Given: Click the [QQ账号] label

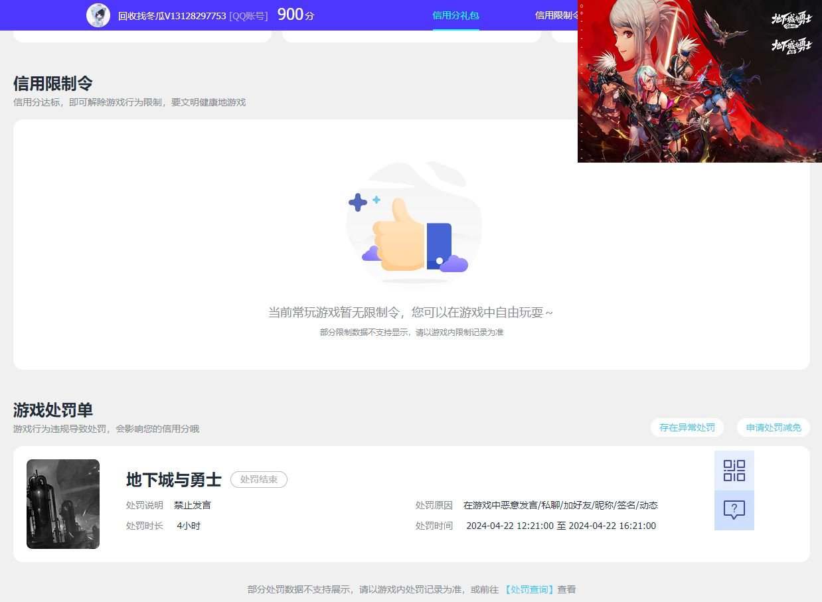Looking at the screenshot, I should point(248,15).
